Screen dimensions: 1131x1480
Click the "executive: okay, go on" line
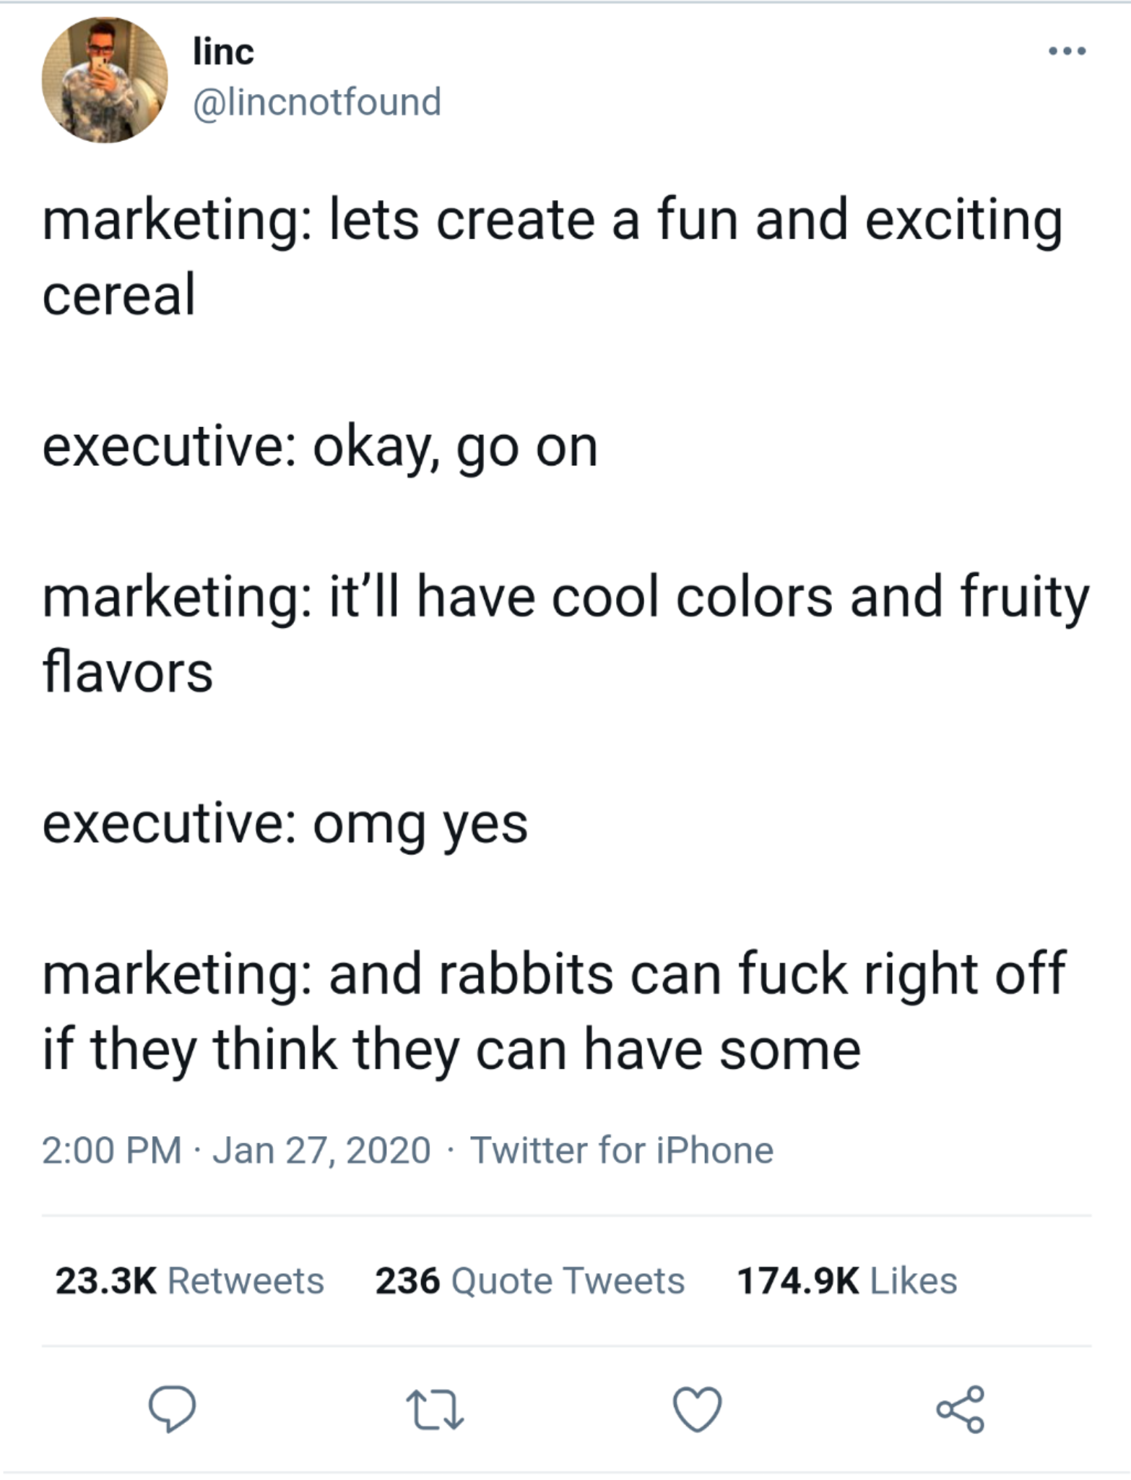(320, 447)
